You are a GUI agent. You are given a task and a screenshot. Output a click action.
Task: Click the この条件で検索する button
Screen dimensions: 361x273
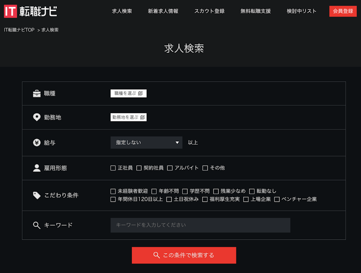coord(184,255)
